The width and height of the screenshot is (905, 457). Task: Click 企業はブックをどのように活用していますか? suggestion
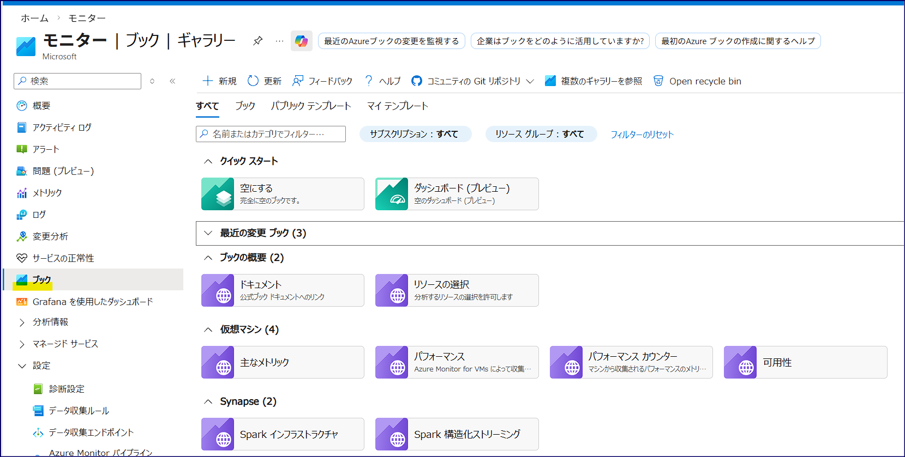click(x=560, y=41)
